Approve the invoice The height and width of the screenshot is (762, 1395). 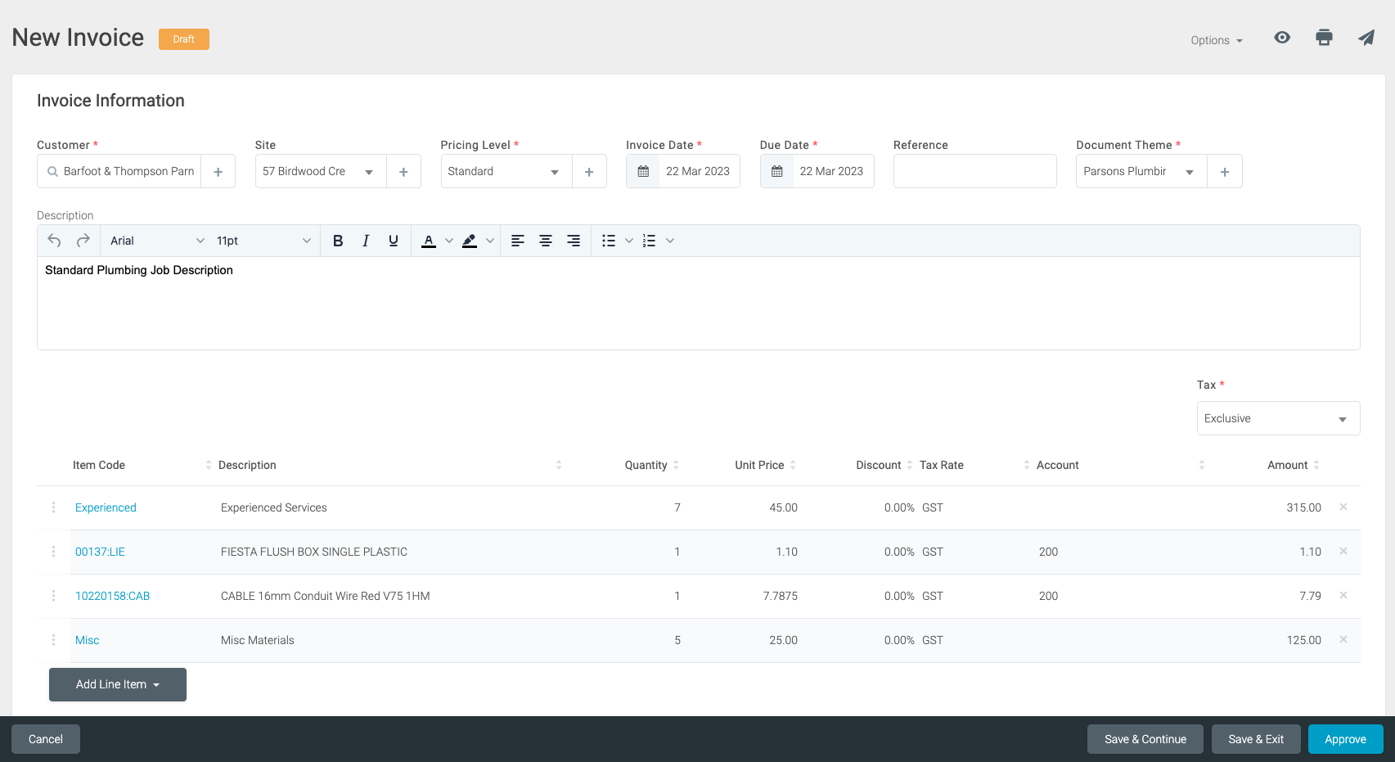click(x=1344, y=739)
